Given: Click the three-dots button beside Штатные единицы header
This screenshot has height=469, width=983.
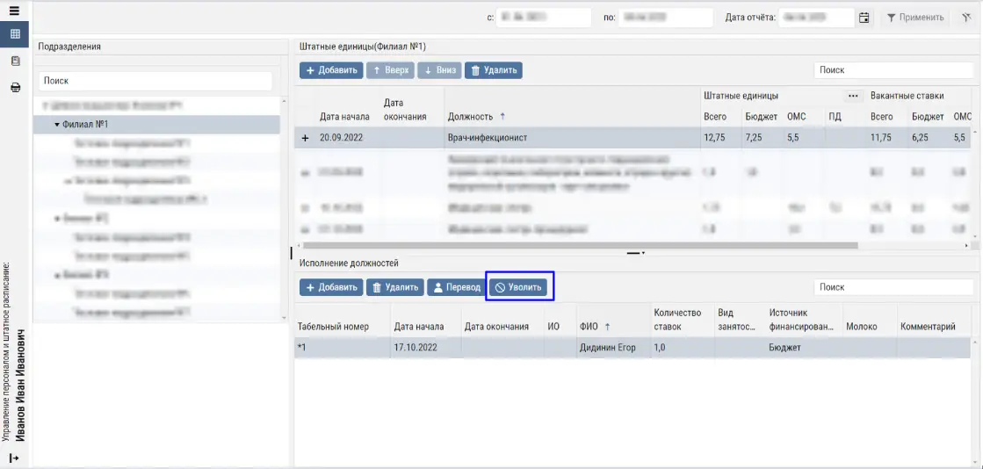Looking at the screenshot, I should [852, 96].
